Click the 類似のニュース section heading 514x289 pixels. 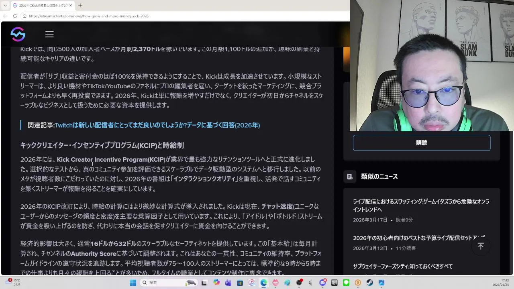click(379, 176)
